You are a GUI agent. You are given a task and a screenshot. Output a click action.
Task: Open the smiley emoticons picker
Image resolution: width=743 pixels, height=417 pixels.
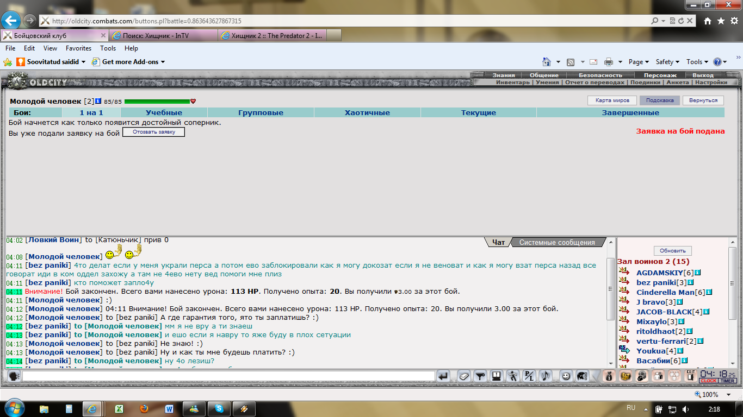pos(566,376)
